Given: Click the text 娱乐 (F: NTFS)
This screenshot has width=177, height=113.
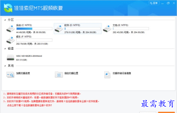Looking at the screenshot, I should pyautogui.click(x=24, y=37).
